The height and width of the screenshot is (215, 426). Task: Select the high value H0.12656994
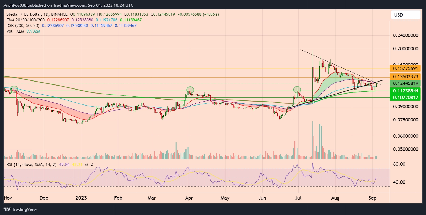coord(109,14)
